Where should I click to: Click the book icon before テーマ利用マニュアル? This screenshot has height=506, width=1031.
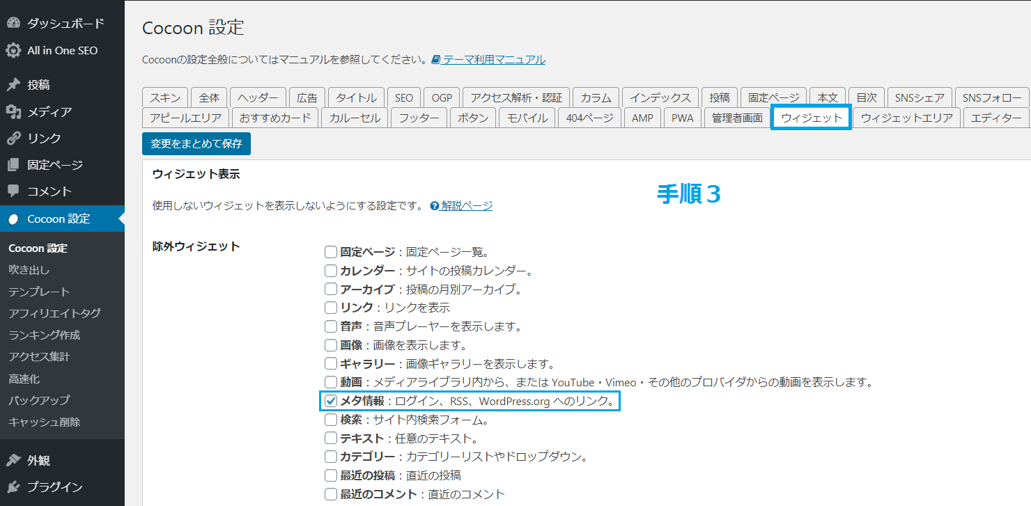coord(436,60)
